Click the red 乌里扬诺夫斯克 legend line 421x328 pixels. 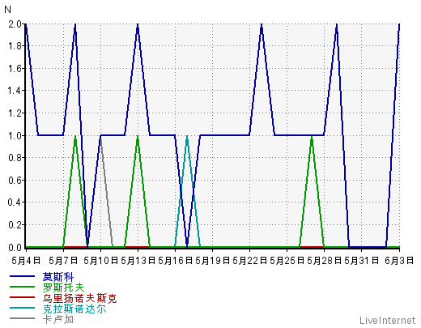[x=22, y=297]
